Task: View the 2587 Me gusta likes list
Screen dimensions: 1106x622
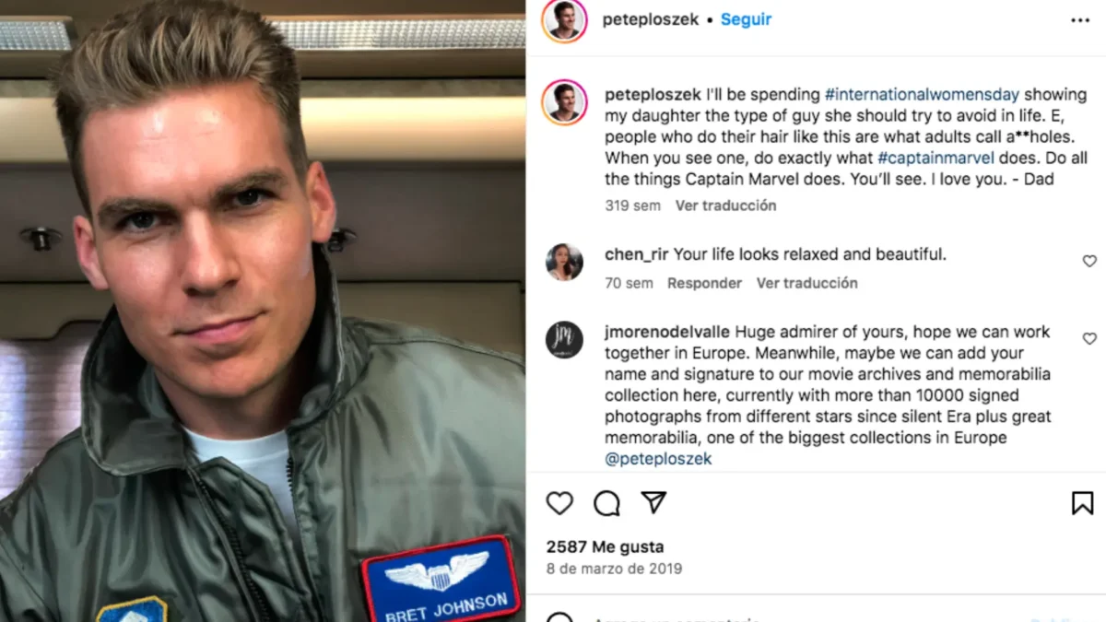Action: tap(605, 546)
